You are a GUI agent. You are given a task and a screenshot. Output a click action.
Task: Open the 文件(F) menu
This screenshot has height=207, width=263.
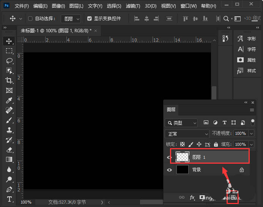click(x=22, y=6)
